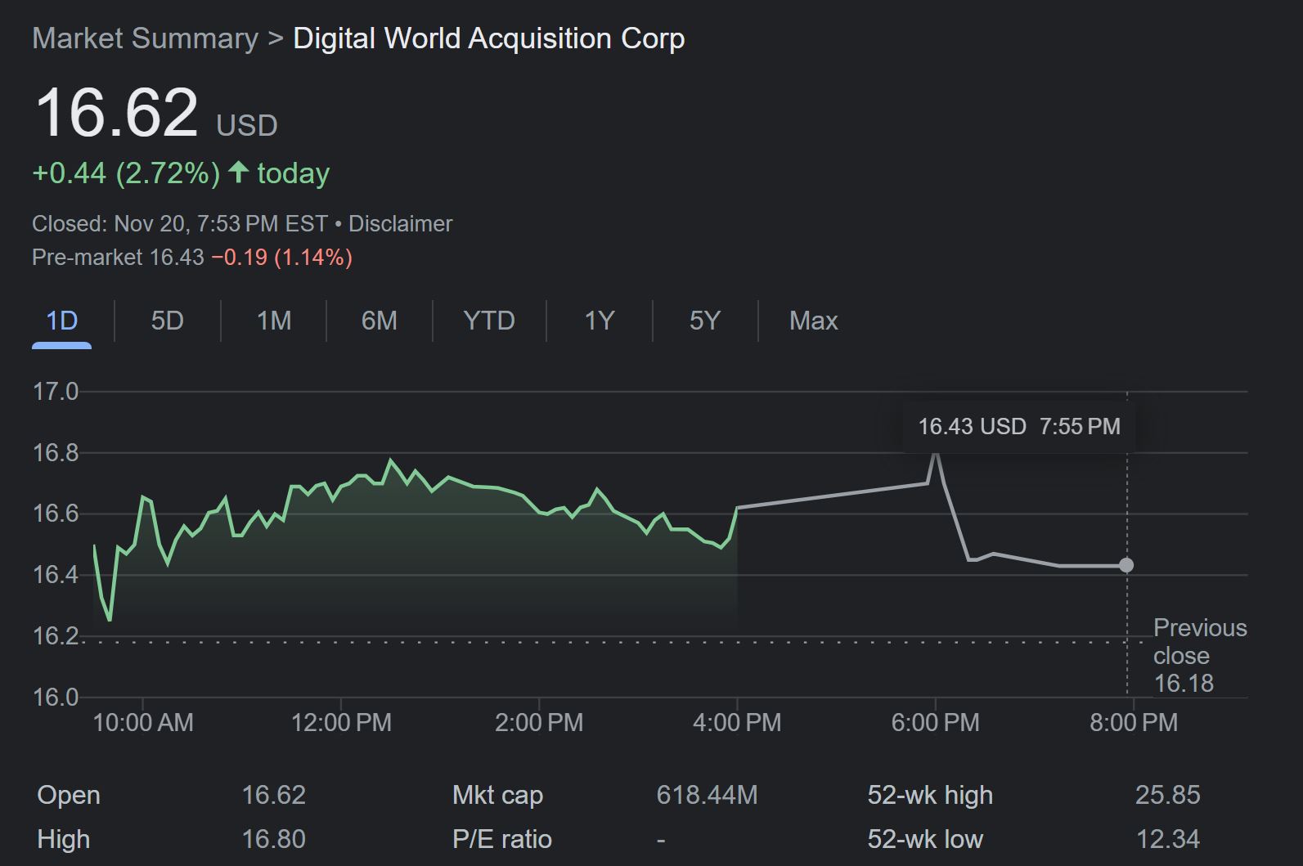Click the High value 16.80

(273, 839)
